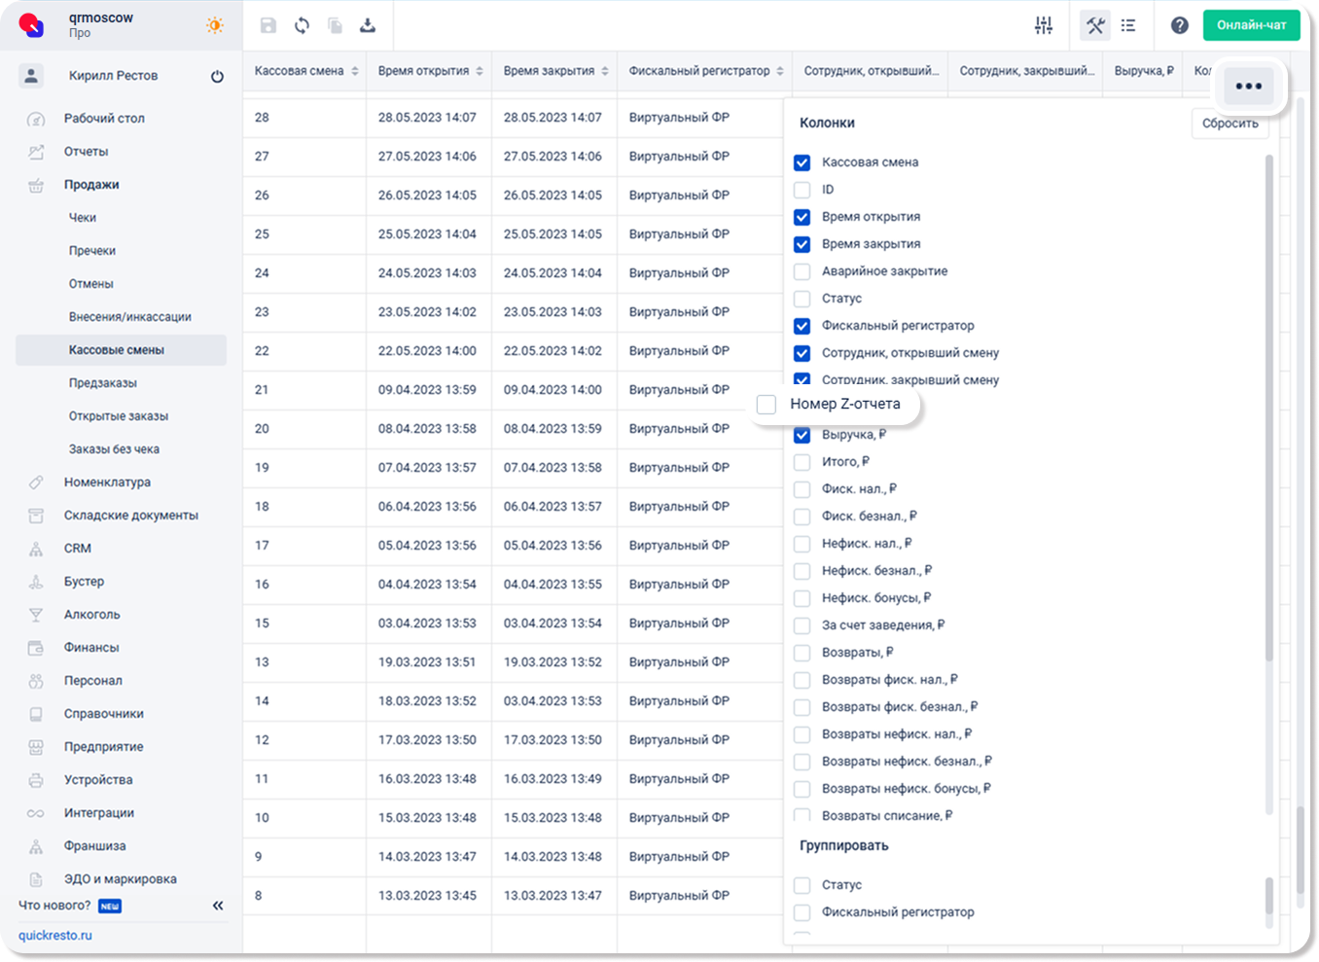Viewport: 1319px width, 962px height.
Task: Click the logout power icon
Action: [x=217, y=76]
